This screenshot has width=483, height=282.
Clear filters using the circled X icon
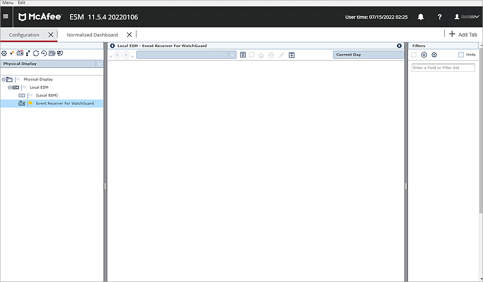pyautogui.click(x=424, y=55)
